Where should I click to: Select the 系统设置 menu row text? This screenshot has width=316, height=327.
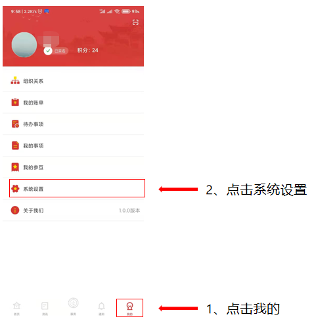tap(34, 189)
